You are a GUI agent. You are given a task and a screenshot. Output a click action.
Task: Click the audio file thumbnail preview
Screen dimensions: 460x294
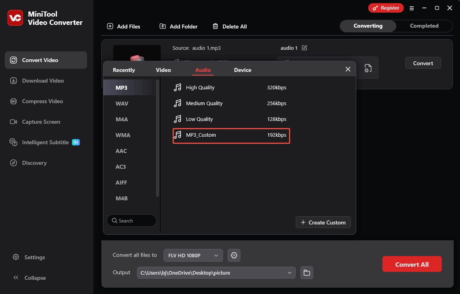[x=137, y=53]
